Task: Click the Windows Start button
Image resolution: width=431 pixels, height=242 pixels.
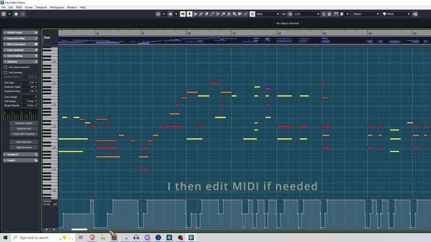Action: coord(5,238)
